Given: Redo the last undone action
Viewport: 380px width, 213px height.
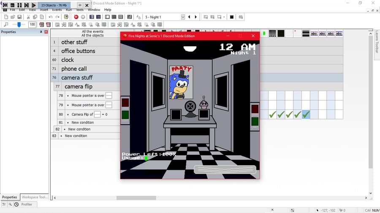Looking at the screenshot, I should [x=57, y=17].
